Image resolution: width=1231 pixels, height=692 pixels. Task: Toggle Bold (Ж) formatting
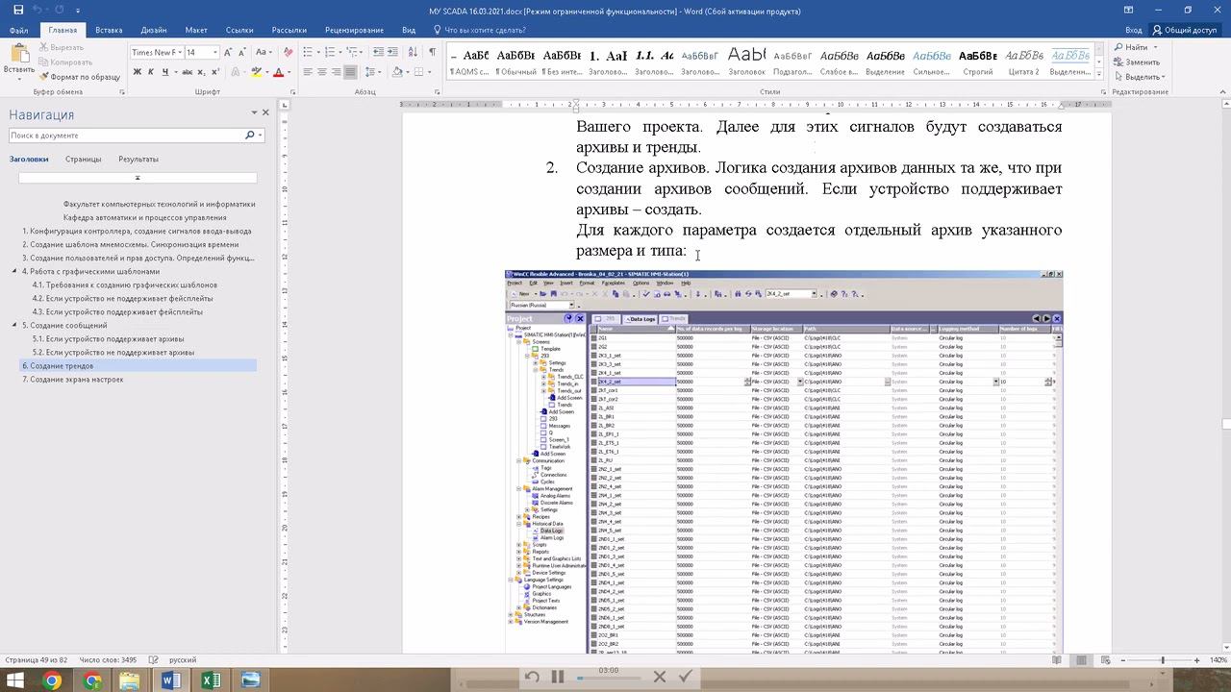(138, 72)
